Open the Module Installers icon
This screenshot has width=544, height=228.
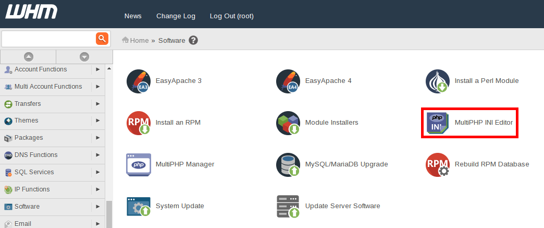[288, 123]
